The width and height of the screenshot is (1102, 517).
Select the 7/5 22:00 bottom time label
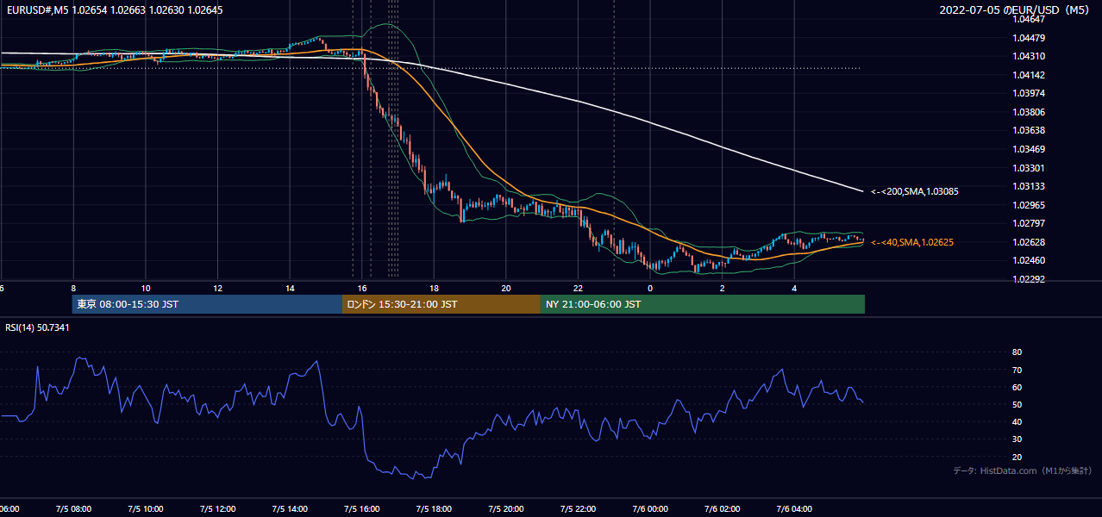tap(578, 508)
